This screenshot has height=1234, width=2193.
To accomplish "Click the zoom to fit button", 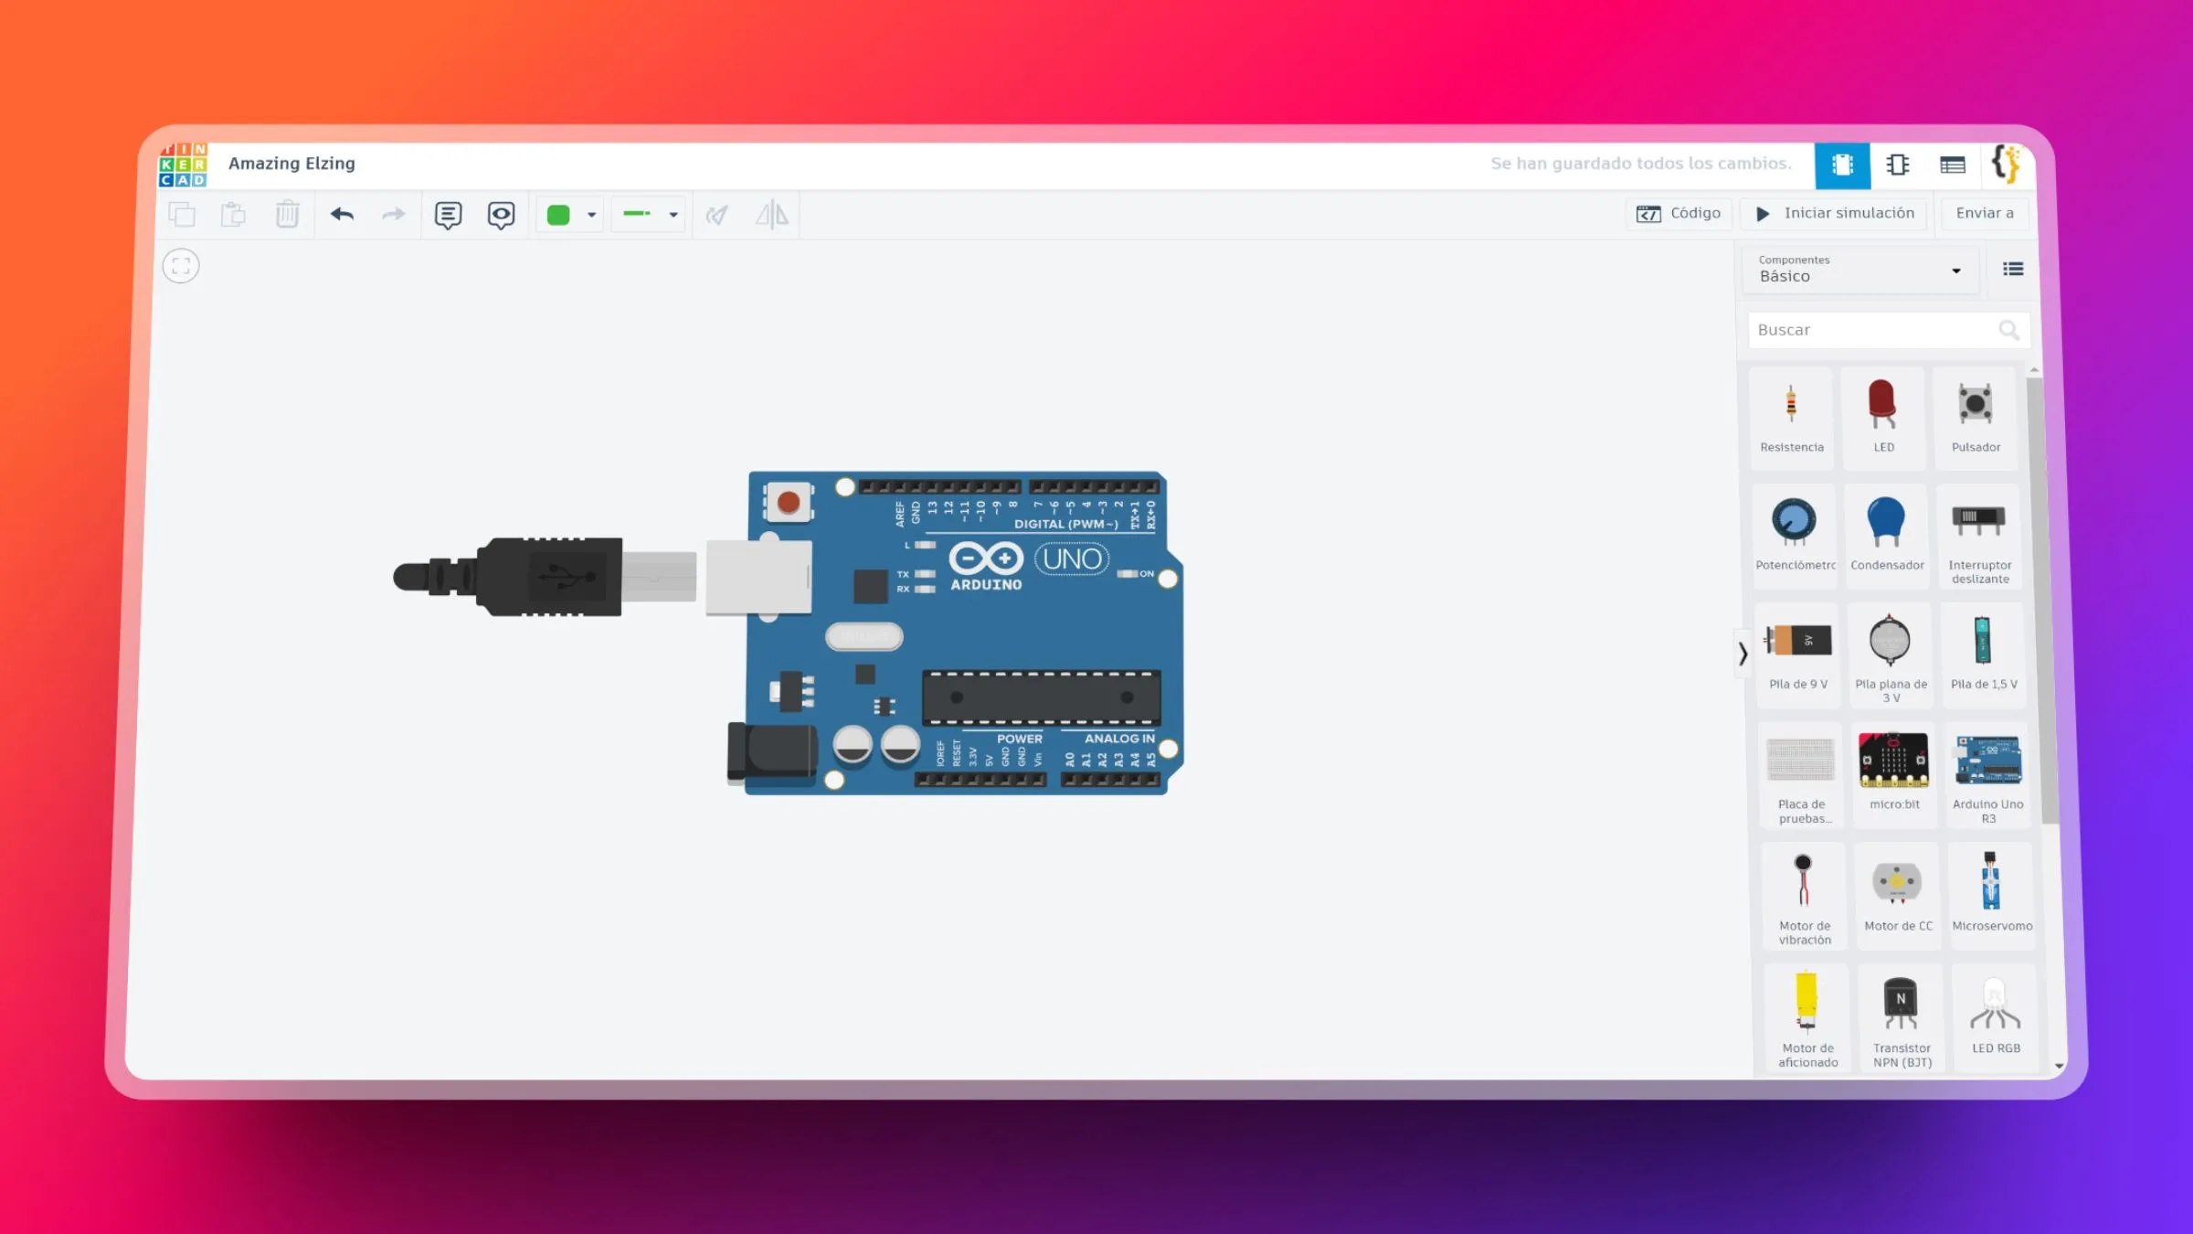I will pyautogui.click(x=181, y=266).
